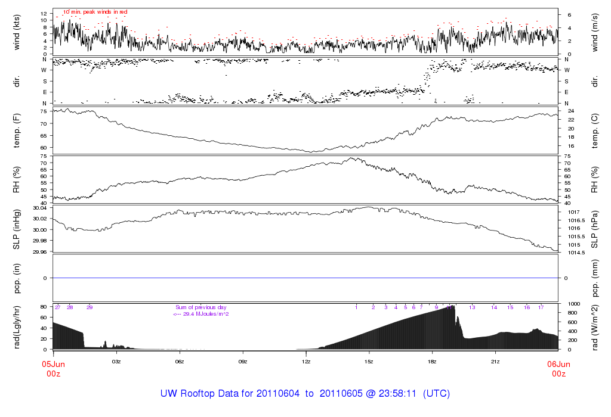Click the 'rad(Lgly/hr)' axis label
This screenshot has width=611, height=417.
pos(17,326)
